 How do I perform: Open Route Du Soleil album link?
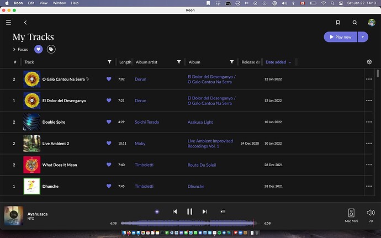202,165
